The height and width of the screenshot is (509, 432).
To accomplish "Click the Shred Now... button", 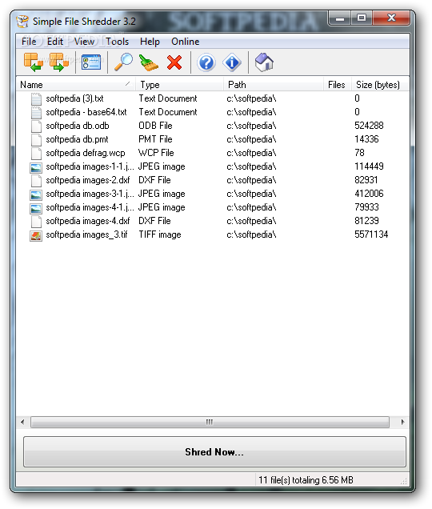I will [x=214, y=451].
